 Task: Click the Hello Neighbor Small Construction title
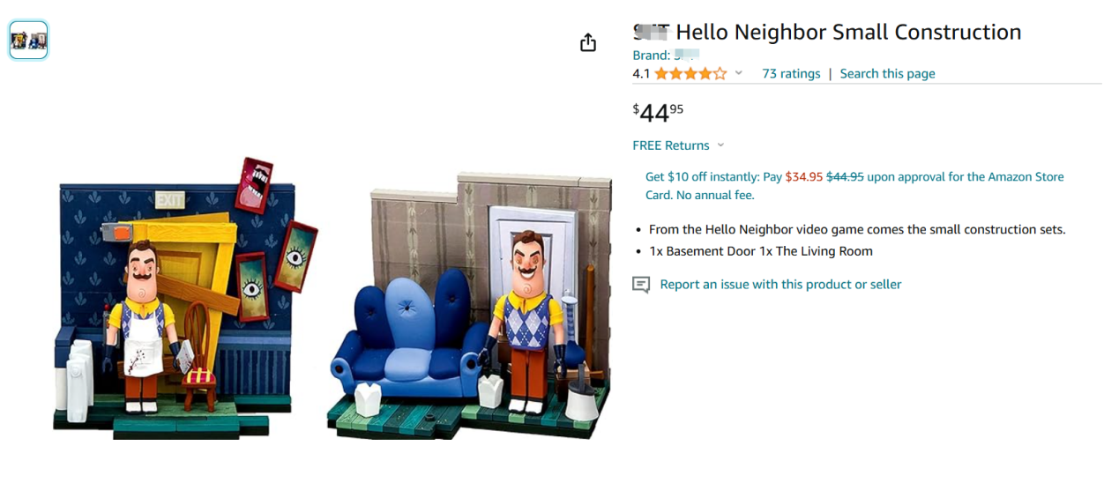827,33
